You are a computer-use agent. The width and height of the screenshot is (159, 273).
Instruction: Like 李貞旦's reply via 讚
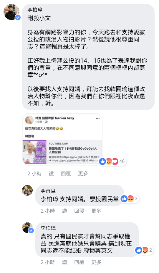64,211
